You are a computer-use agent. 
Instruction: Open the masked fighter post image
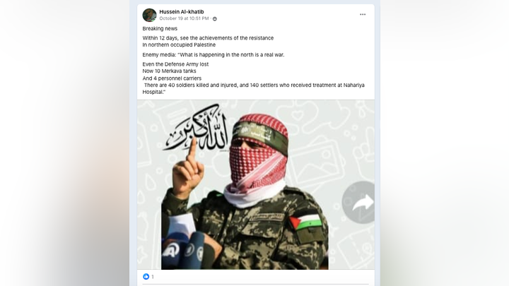[x=256, y=184]
